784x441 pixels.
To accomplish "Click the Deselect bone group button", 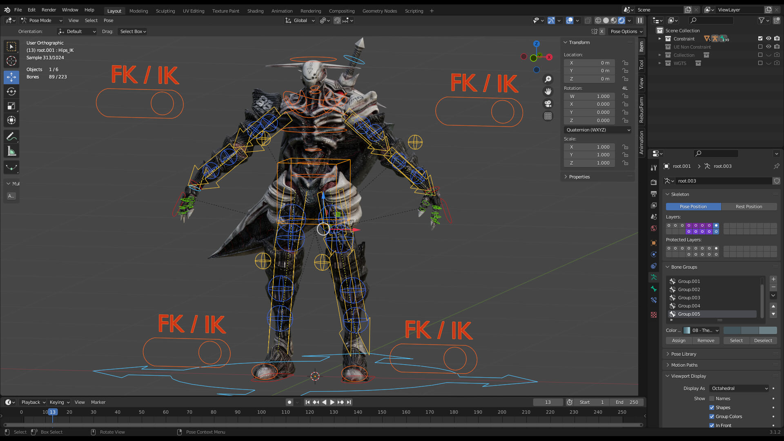I will coord(763,341).
